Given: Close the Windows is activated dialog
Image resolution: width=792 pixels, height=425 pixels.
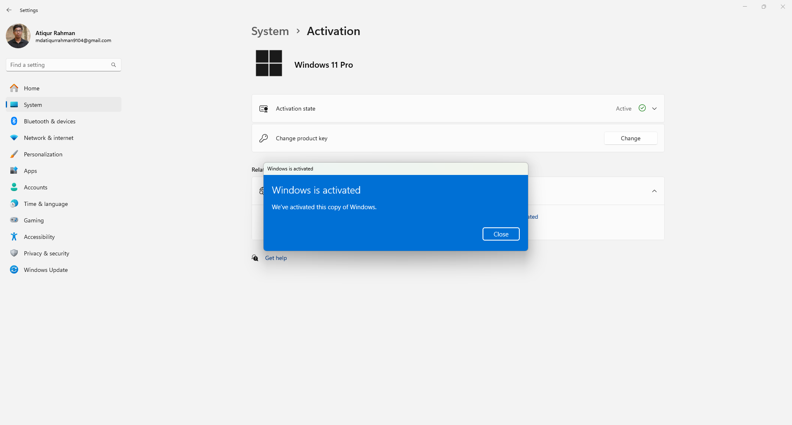Looking at the screenshot, I should click(501, 234).
